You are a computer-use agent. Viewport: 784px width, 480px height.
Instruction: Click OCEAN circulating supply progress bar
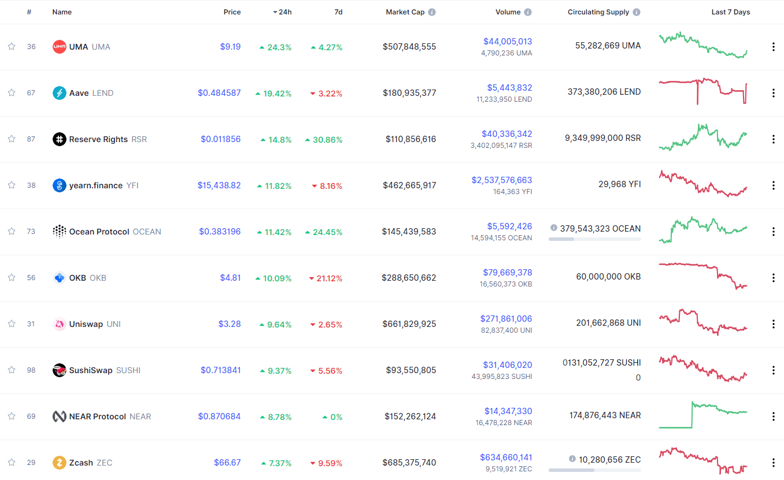tap(595, 239)
